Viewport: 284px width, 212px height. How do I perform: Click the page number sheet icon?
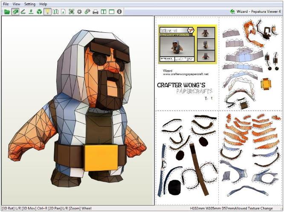[63, 12]
